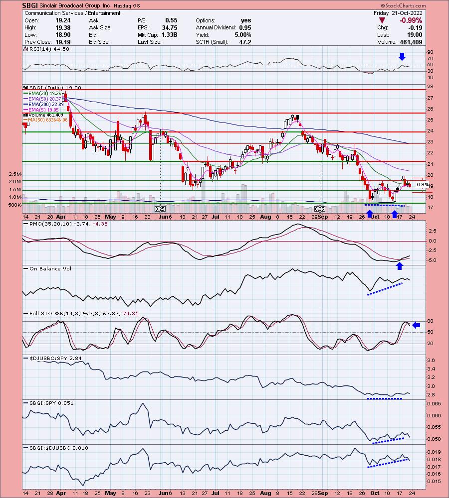Click the EMA(200) 22.89 legend entry
Screen dimensions: 449x498
pos(43,104)
